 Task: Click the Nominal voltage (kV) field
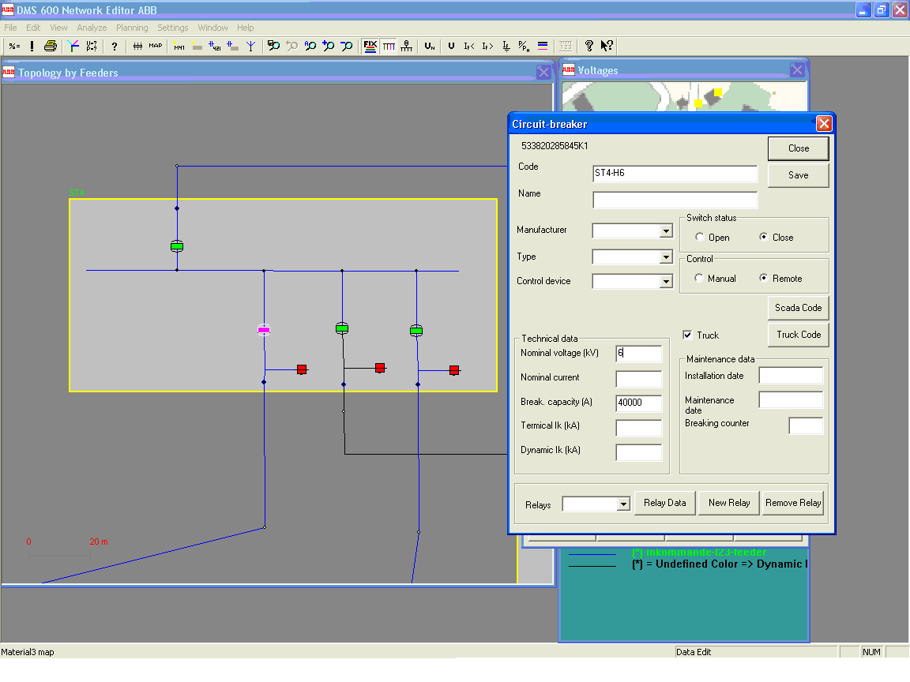pos(638,353)
